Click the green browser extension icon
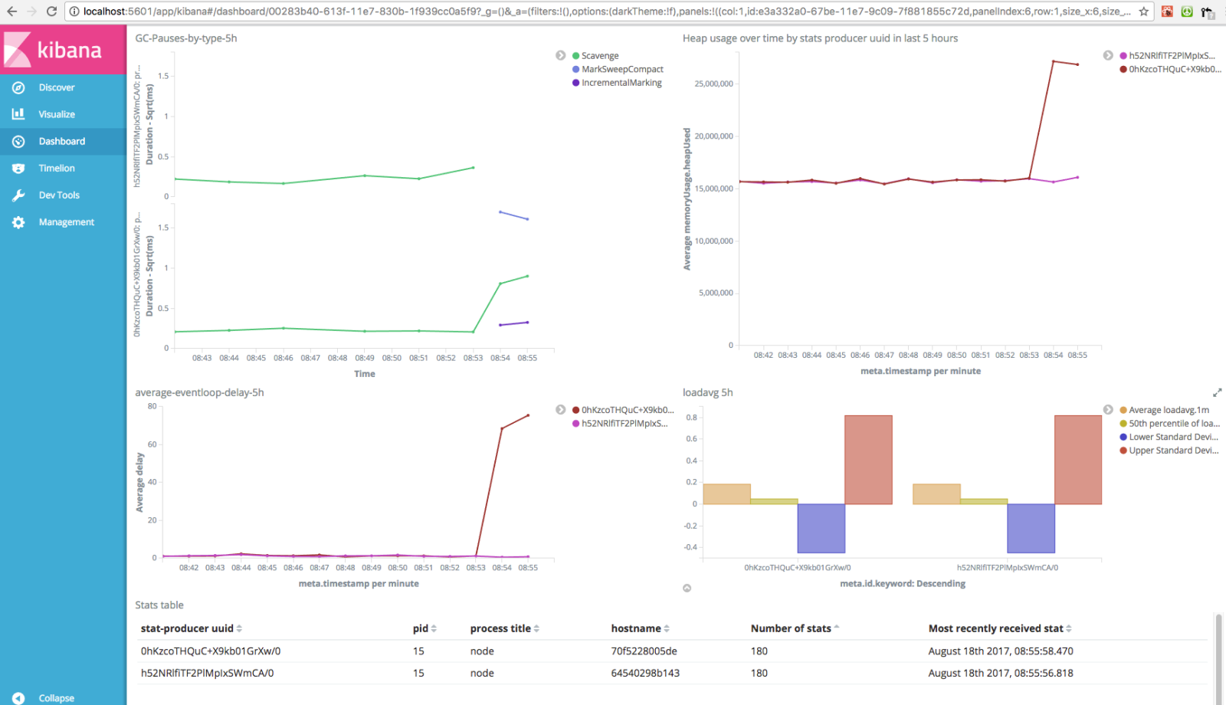The image size is (1226, 705). 1187,11
